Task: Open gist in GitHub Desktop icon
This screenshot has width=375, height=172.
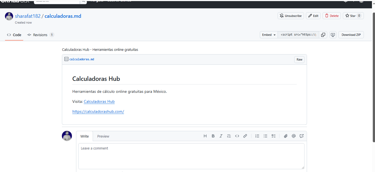Action: point(333,35)
